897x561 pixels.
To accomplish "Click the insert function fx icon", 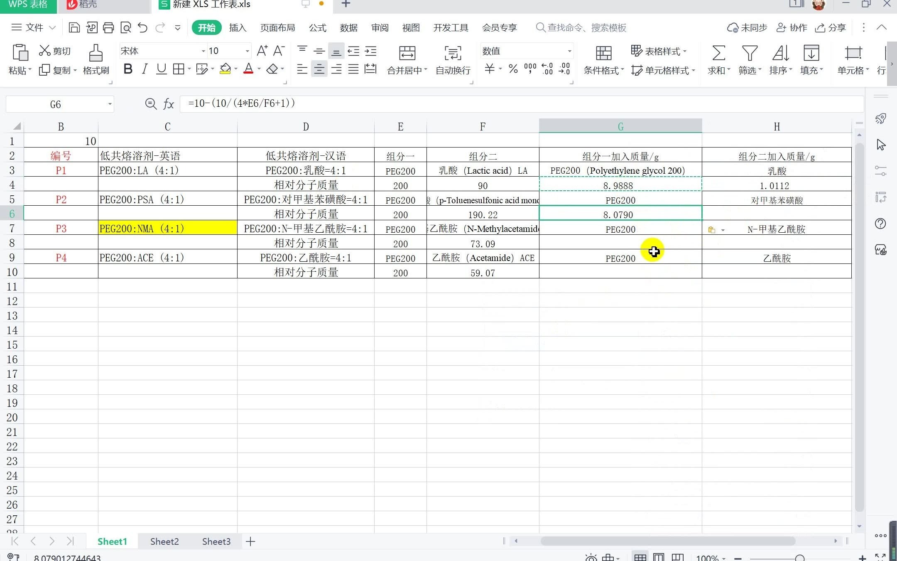I will pos(168,104).
